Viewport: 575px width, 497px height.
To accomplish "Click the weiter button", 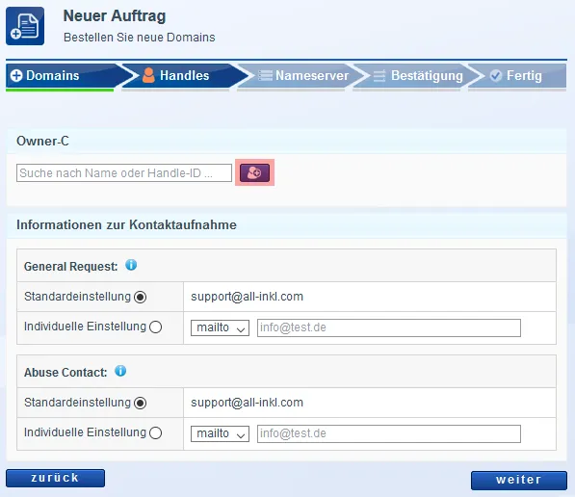I will (x=519, y=480).
